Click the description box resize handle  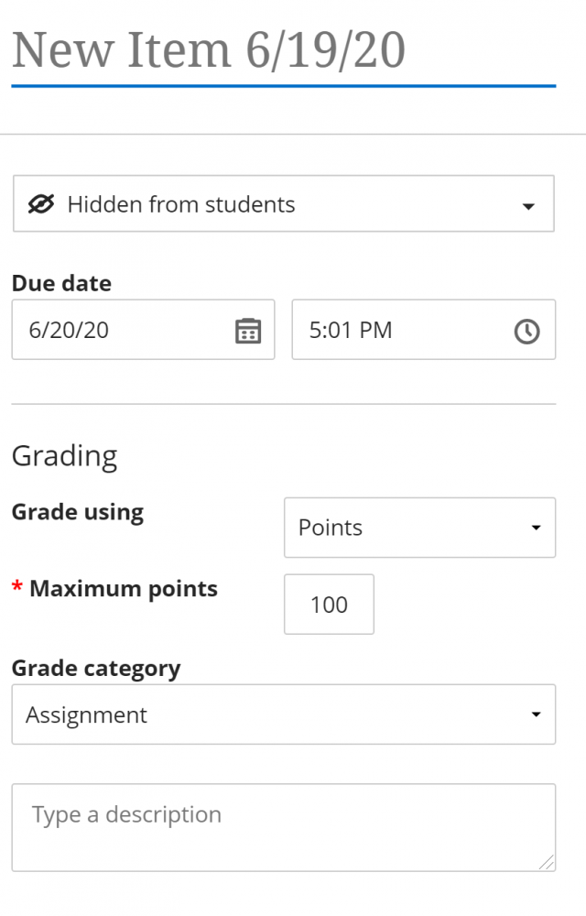pos(546,861)
